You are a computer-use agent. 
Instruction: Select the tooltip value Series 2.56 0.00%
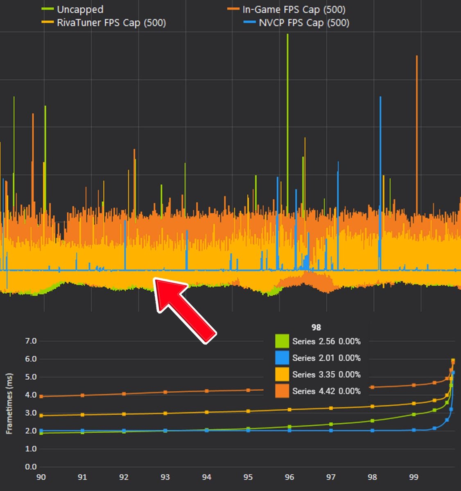pos(326,341)
